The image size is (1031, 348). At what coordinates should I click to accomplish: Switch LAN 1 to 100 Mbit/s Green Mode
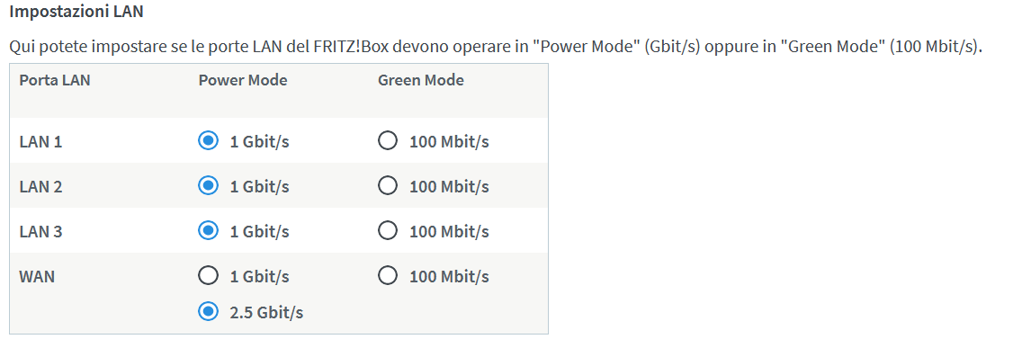[388, 140]
